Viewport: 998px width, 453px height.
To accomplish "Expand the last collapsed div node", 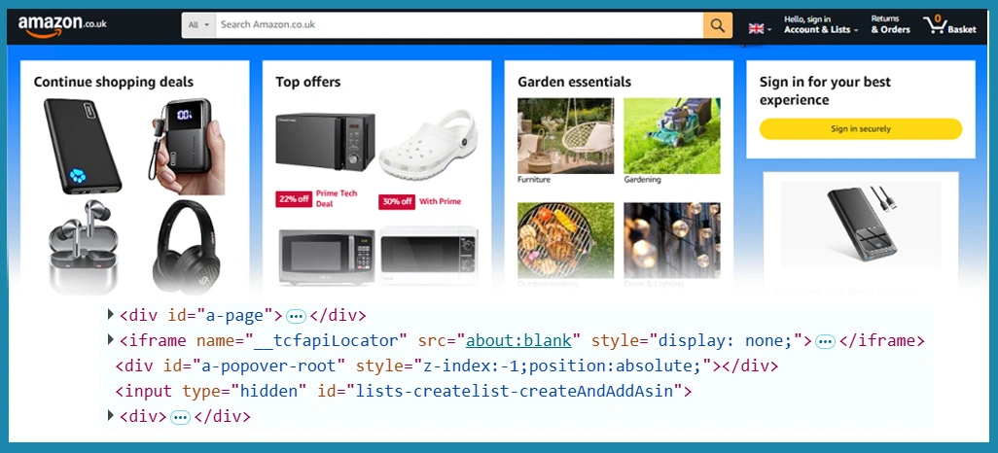I will point(110,416).
